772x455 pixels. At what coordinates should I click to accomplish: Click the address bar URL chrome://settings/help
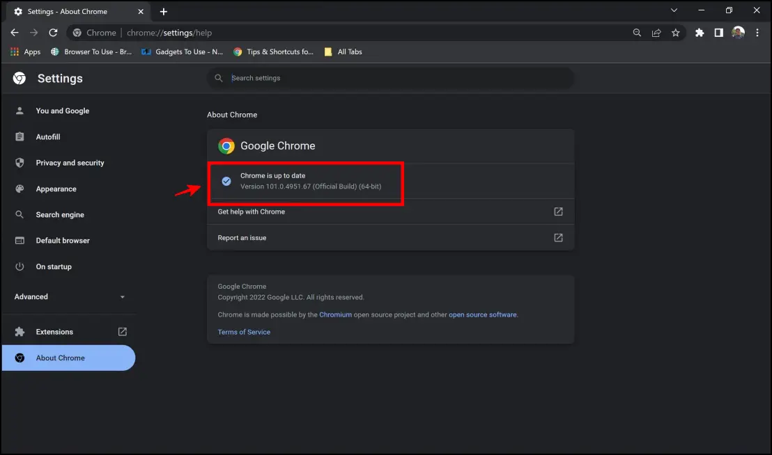[169, 33]
